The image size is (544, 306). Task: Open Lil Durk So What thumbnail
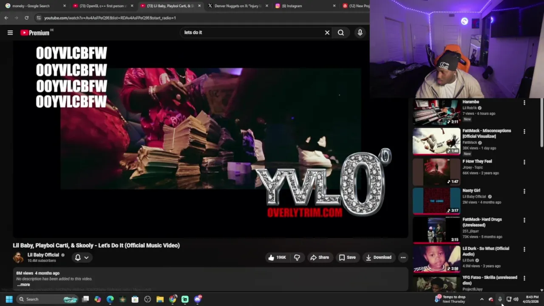[436, 259]
